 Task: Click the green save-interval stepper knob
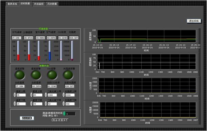coord(64,113)
